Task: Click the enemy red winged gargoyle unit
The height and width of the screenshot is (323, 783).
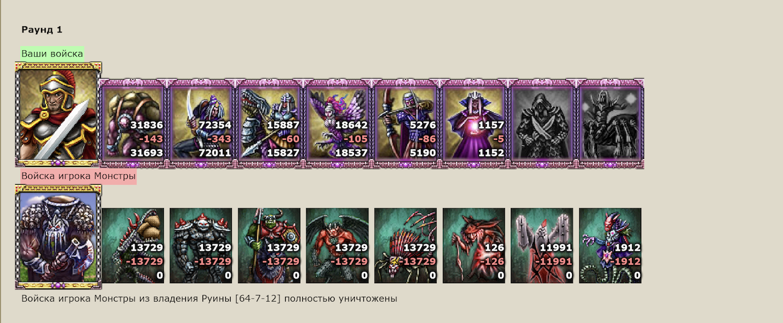Action: click(x=338, y=245)
